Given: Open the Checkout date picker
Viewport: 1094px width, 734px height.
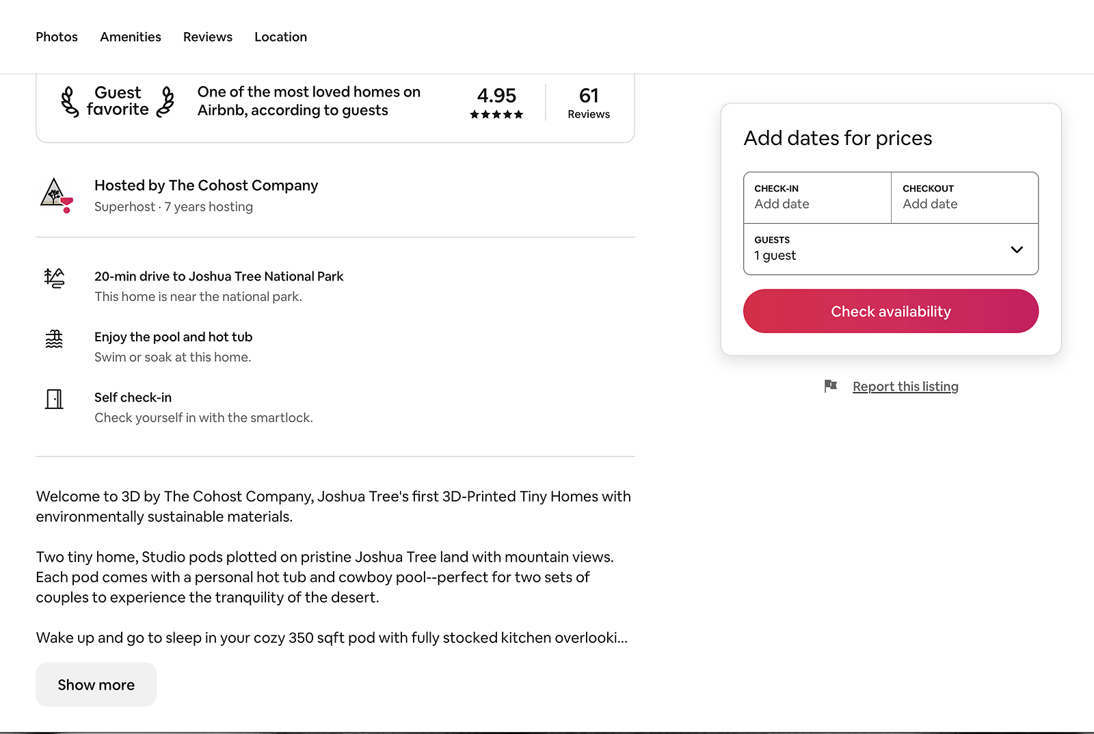Looking at the screenshot, I should [964, 197].
